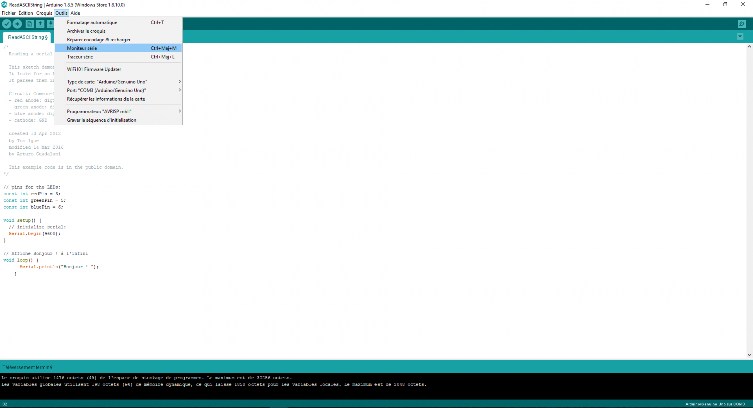
Task: Open the Serial Monitor magnifier icon
Action: pyautogui.click(x=741, y=23)
